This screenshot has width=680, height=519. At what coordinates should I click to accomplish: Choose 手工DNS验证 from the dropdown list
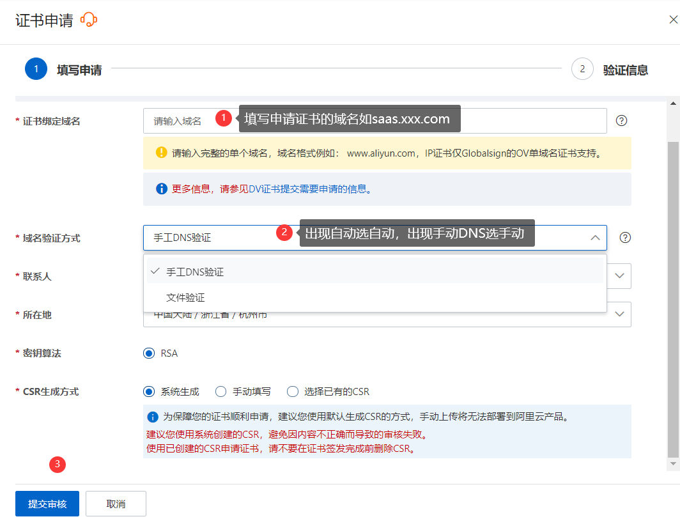pyautogui.click(x=195, y=272)
